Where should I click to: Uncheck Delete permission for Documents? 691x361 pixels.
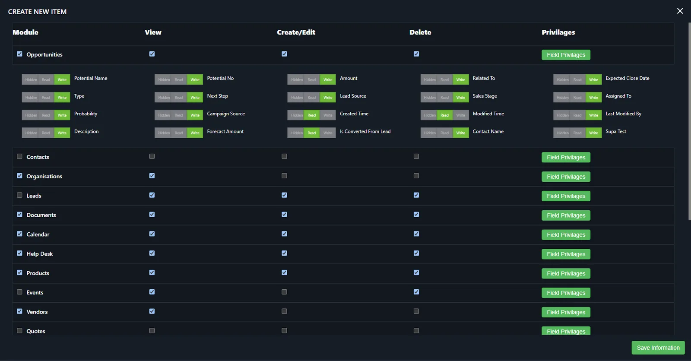point(416,215)
